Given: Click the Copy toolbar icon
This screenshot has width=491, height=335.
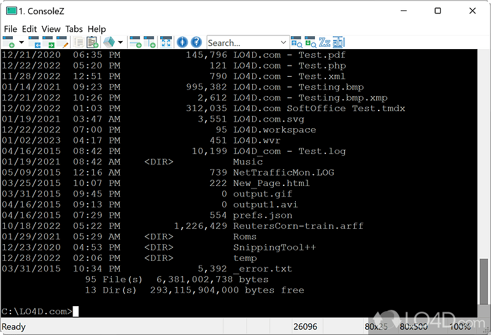Looking at the screenshot, I should [x=79, y=42].
